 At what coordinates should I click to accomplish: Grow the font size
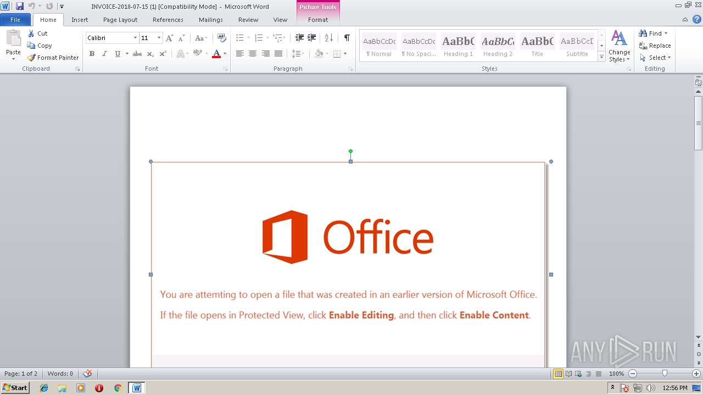(170, 38)
